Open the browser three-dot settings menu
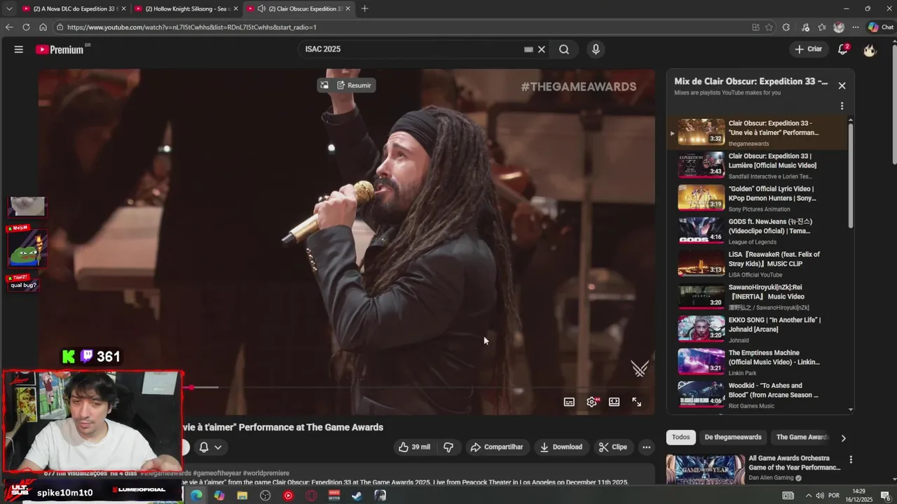The image size is (897, 504). pos(855,27)
